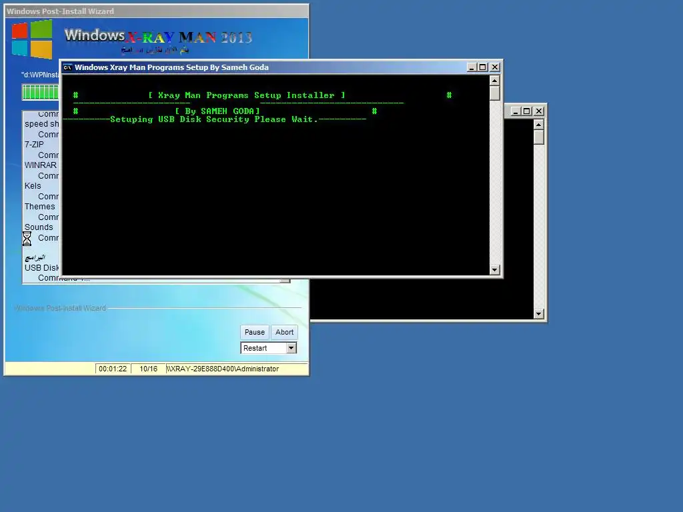
Task: Select the Kels entry in wizard list
Action: (x=33, y=186)
